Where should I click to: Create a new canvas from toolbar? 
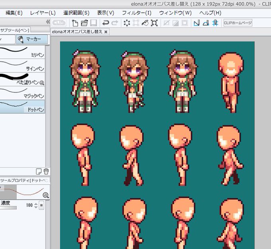click(75, 23)
